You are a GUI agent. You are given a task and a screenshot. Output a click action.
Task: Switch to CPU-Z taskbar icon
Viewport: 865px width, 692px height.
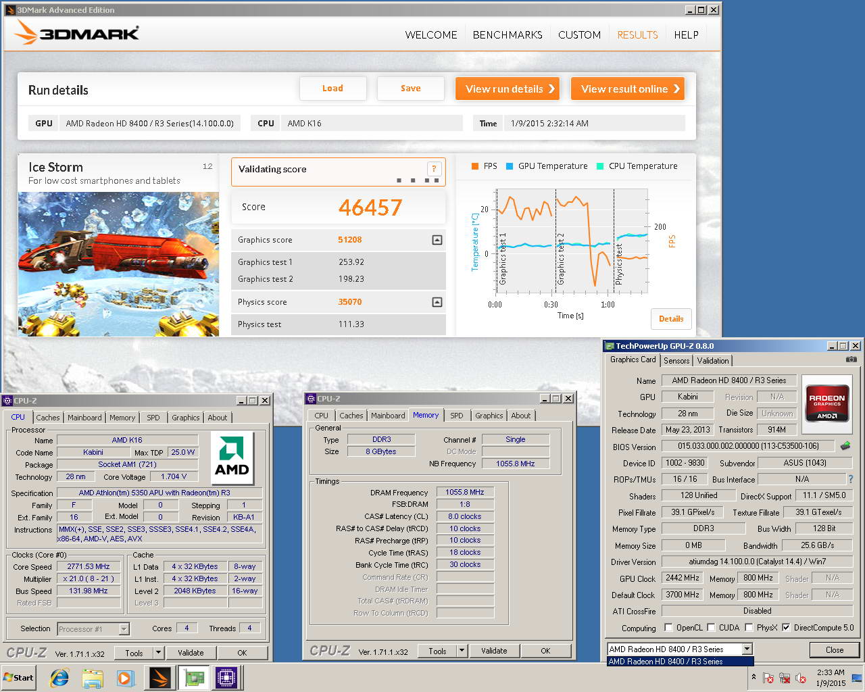[226, 678]
